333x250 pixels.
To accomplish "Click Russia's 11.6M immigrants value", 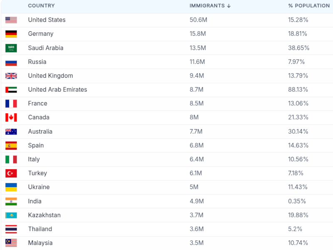I will [197, 62].
